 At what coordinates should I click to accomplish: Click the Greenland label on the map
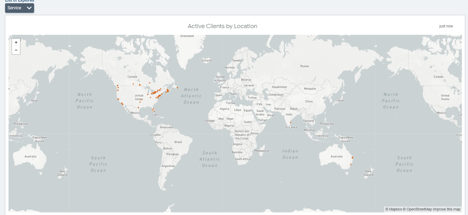point(187,36)
